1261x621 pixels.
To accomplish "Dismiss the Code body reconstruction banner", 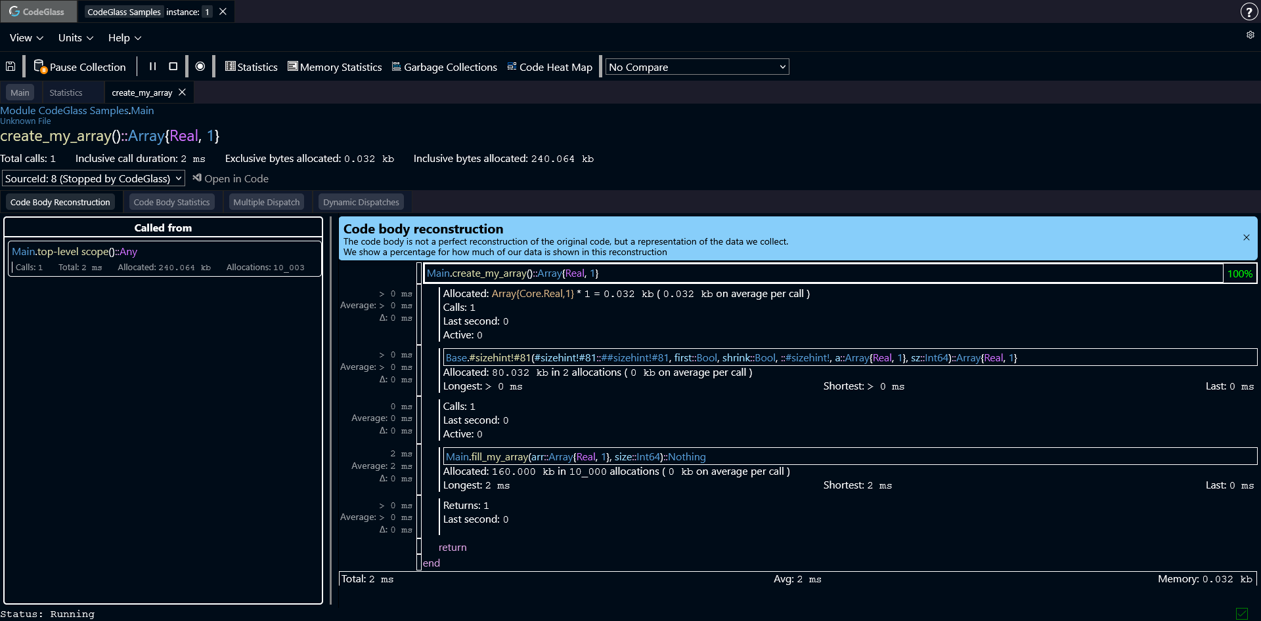I will click(x=1246, y=237).
